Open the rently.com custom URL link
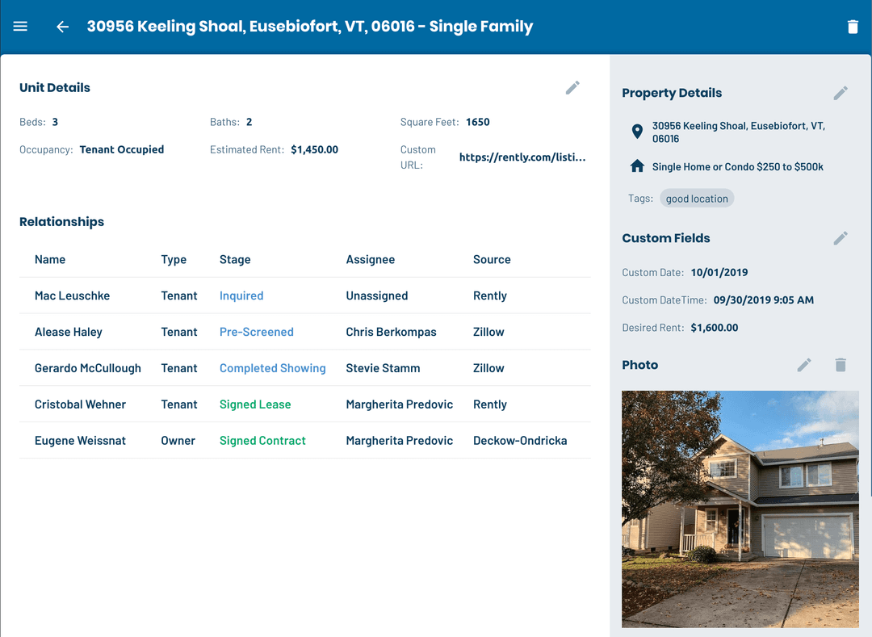Image resolution: width=872 pixels, height=637 pixels. pos(522,157)
